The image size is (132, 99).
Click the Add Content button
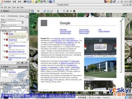[x=23, y=67]
